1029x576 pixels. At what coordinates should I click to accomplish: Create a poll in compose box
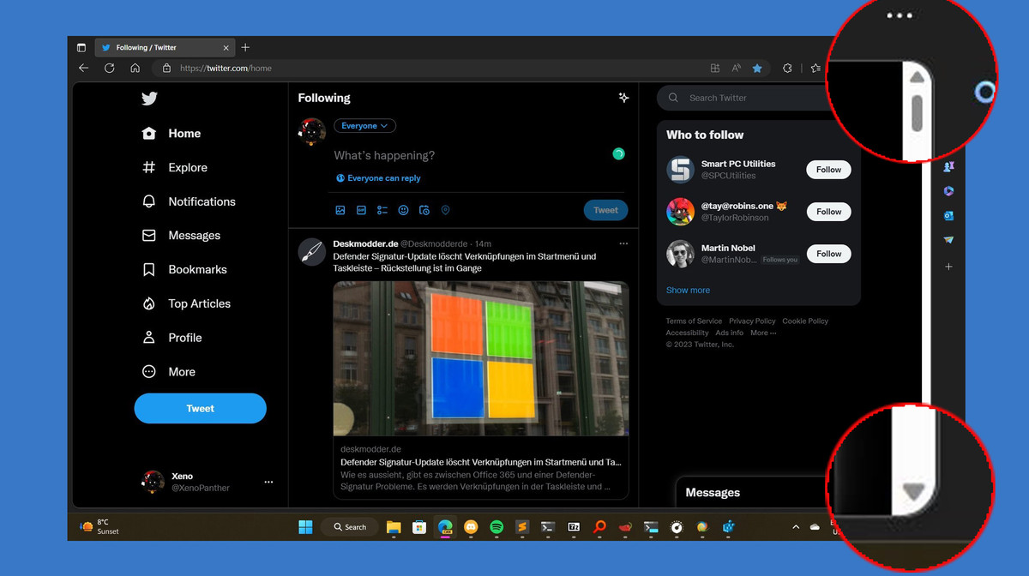[x=382, y=210]
